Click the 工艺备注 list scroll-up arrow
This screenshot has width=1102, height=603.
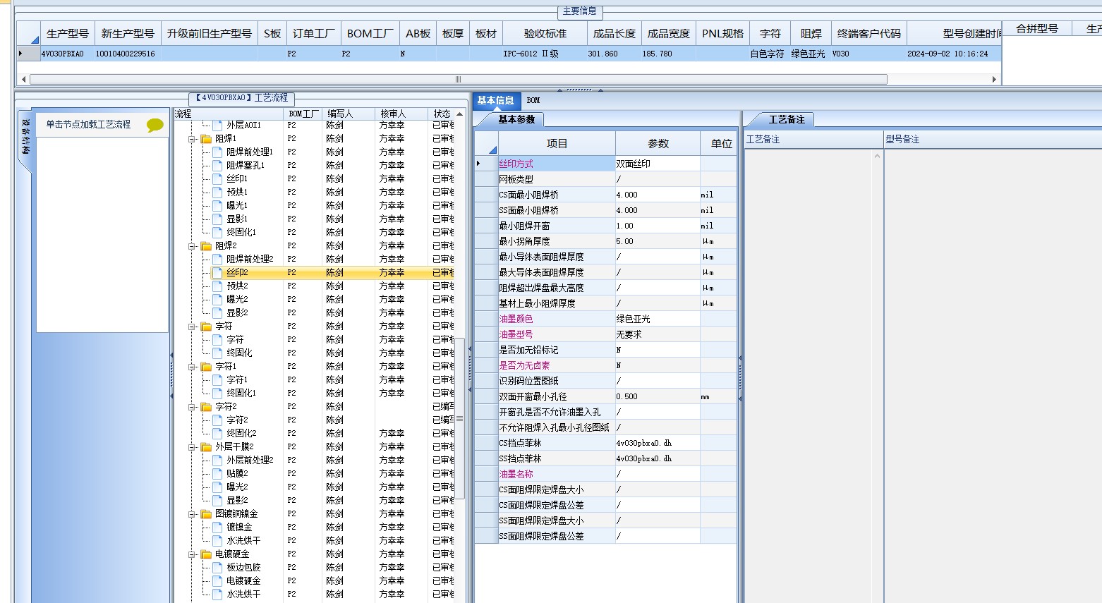(878, 155)
